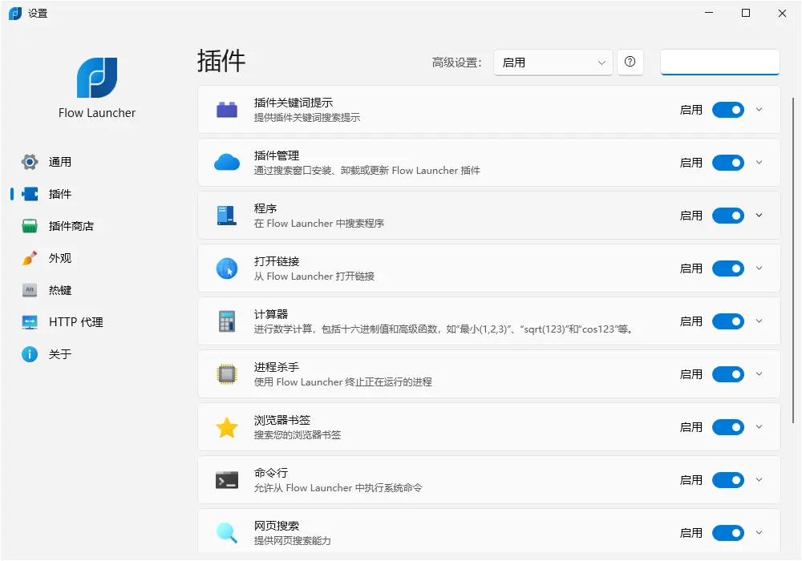
Task: Expand the 浏览器书签 row chevron
Action: pos(759,426)
